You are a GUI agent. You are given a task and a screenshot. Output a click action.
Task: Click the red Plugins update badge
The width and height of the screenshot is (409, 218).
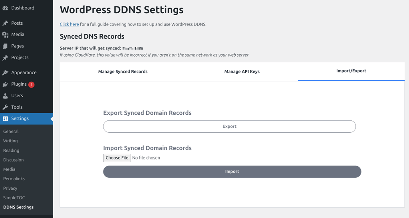pos(31,84)
